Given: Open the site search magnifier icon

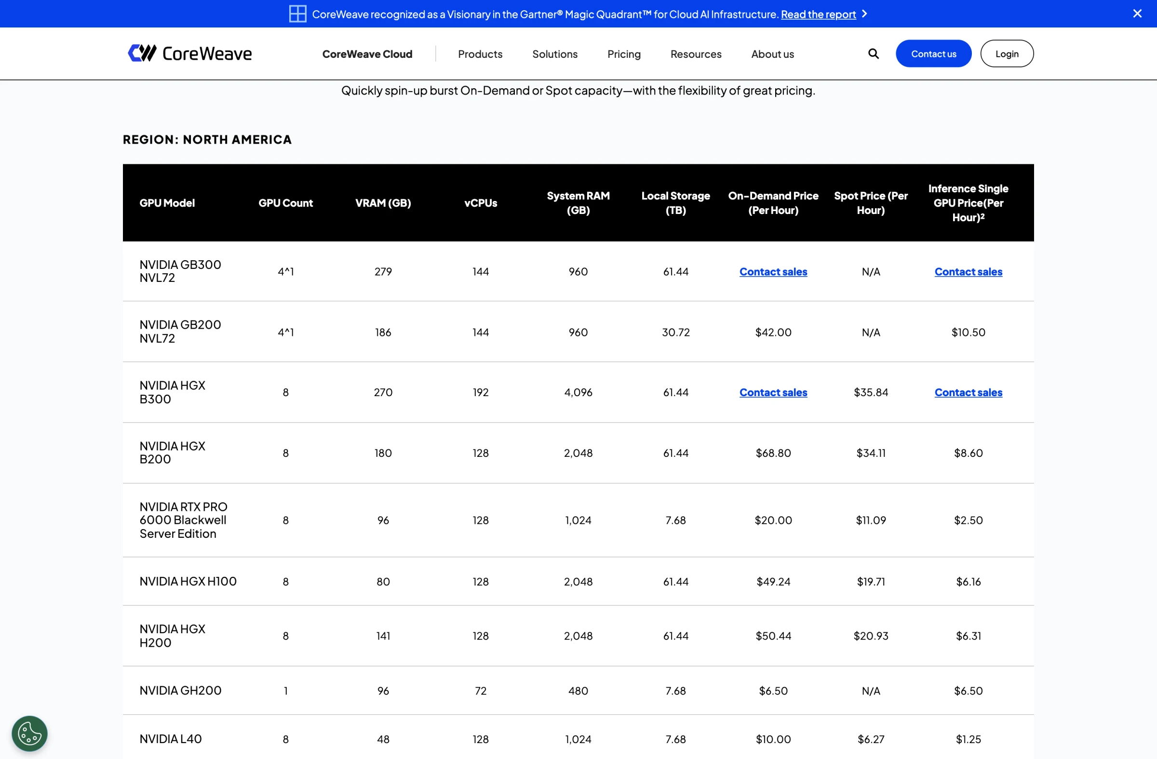Looking at the screenshot, I should click(x=874, y=53).
